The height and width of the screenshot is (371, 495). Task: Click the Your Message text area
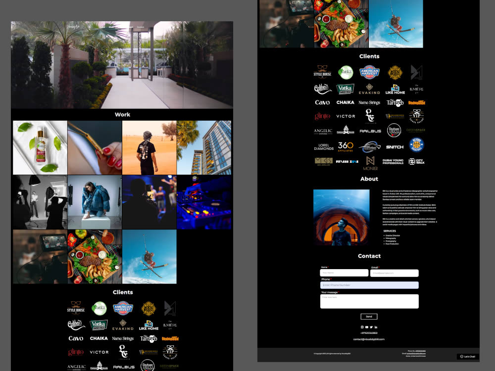[x=369, y=301]
